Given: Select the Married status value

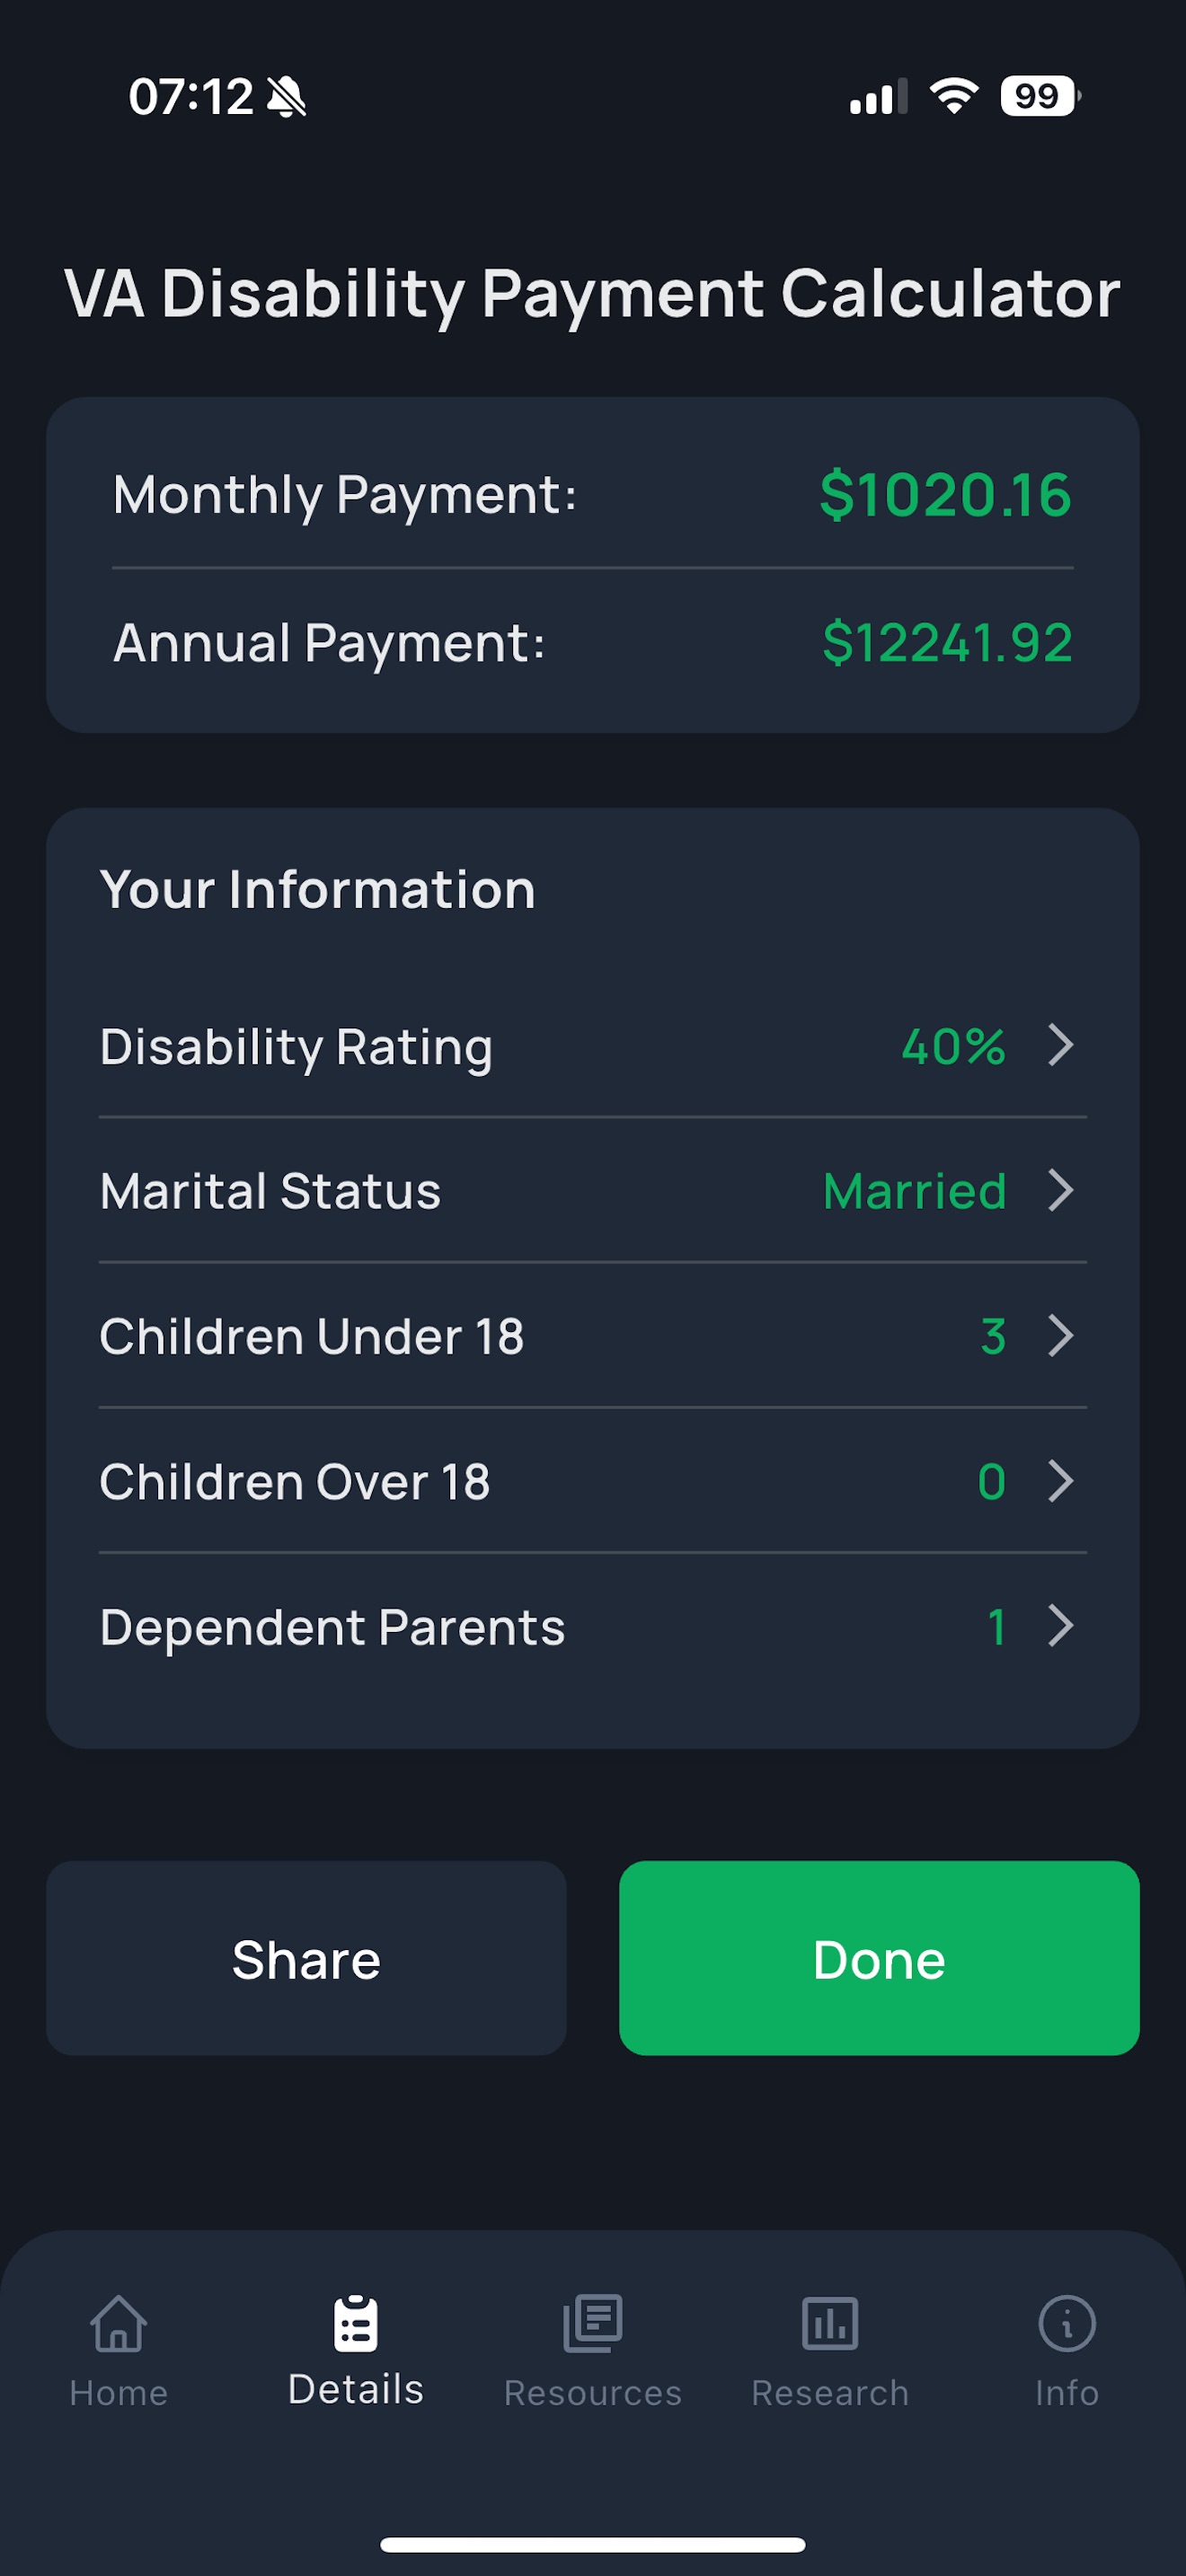Looking at the screenshot, I should [914, 1191].
